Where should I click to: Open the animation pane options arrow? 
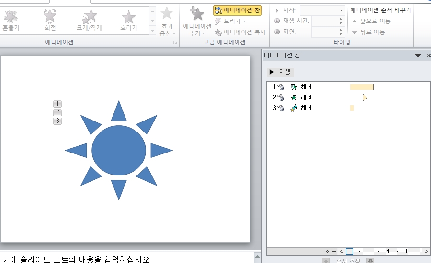418,55
